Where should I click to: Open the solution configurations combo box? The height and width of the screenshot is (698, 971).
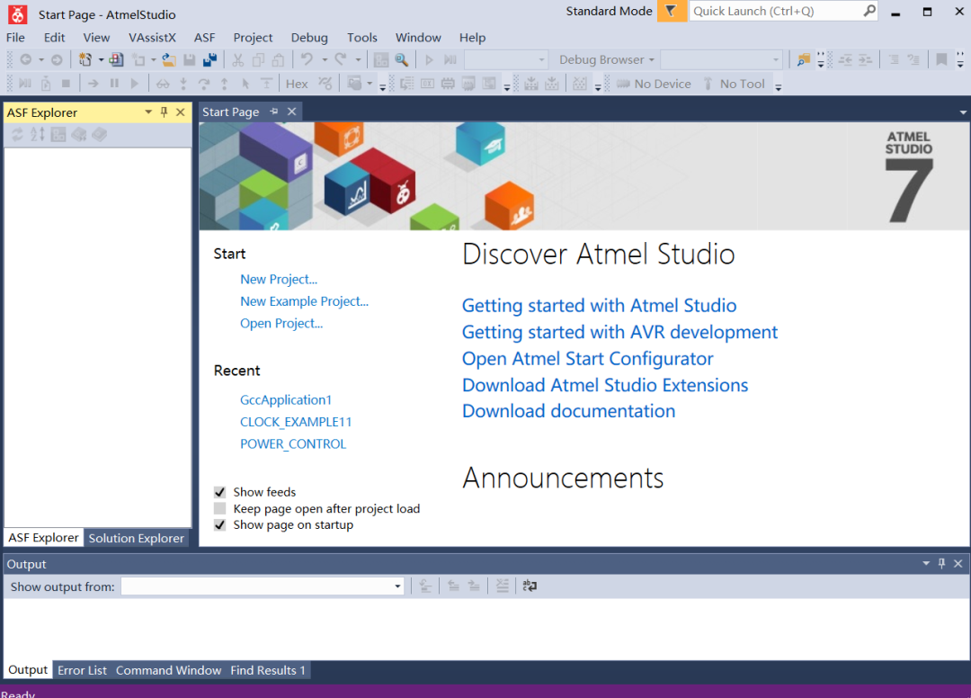[506, 60]
